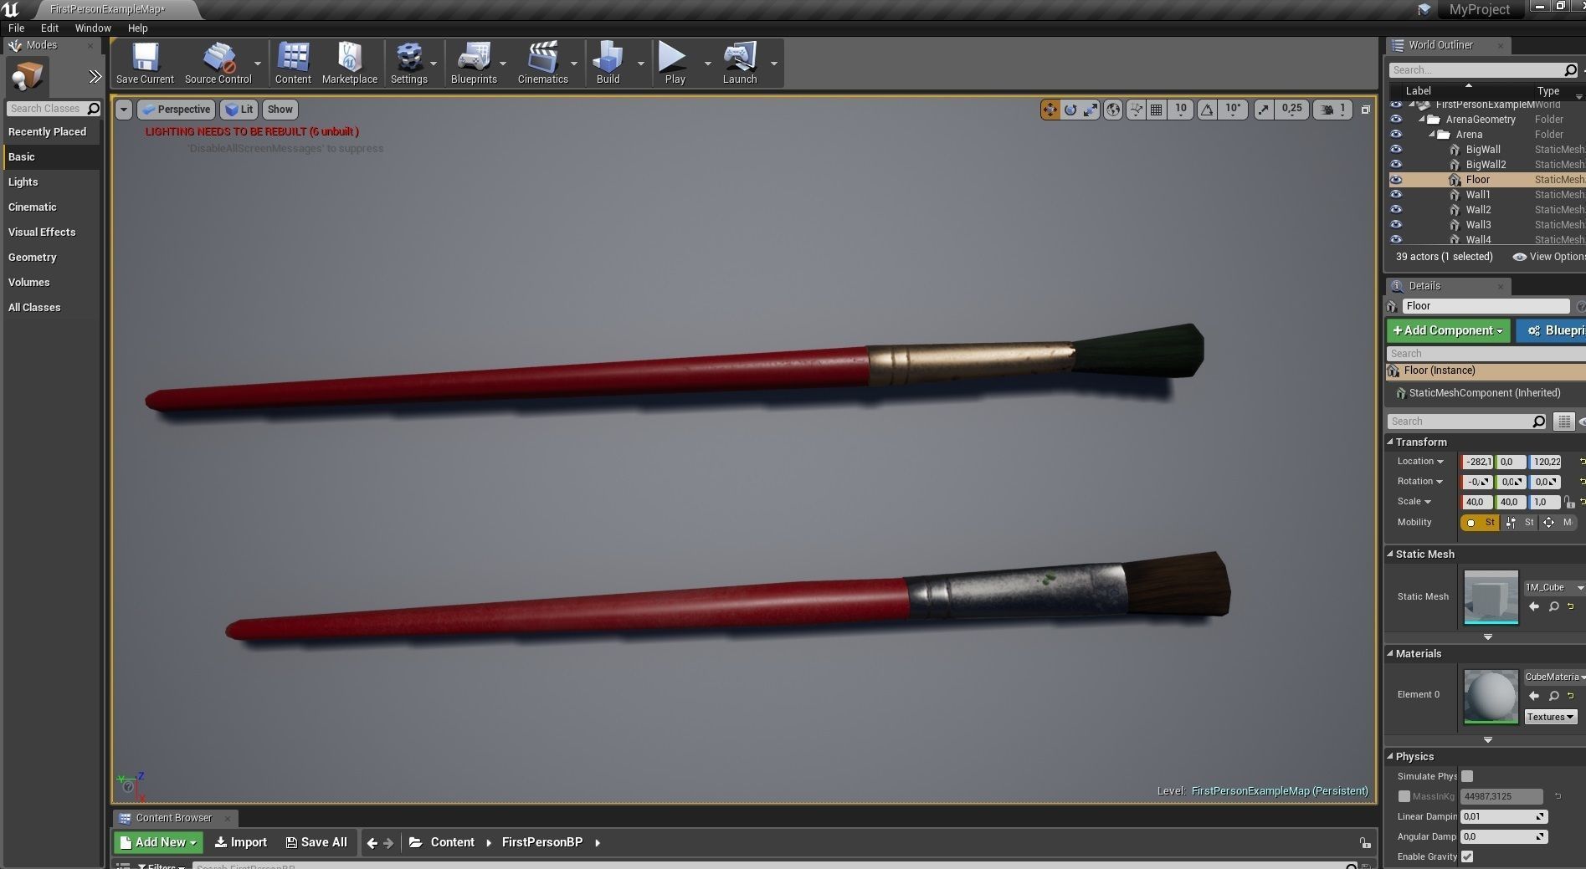
Task: Expand modes toolbar double chevron
Action: tap(95, 77)
